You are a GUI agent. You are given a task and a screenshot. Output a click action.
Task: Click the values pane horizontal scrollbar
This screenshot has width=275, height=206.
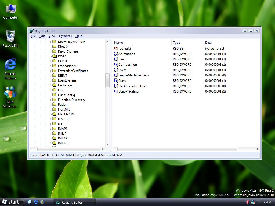pos(177,149)
